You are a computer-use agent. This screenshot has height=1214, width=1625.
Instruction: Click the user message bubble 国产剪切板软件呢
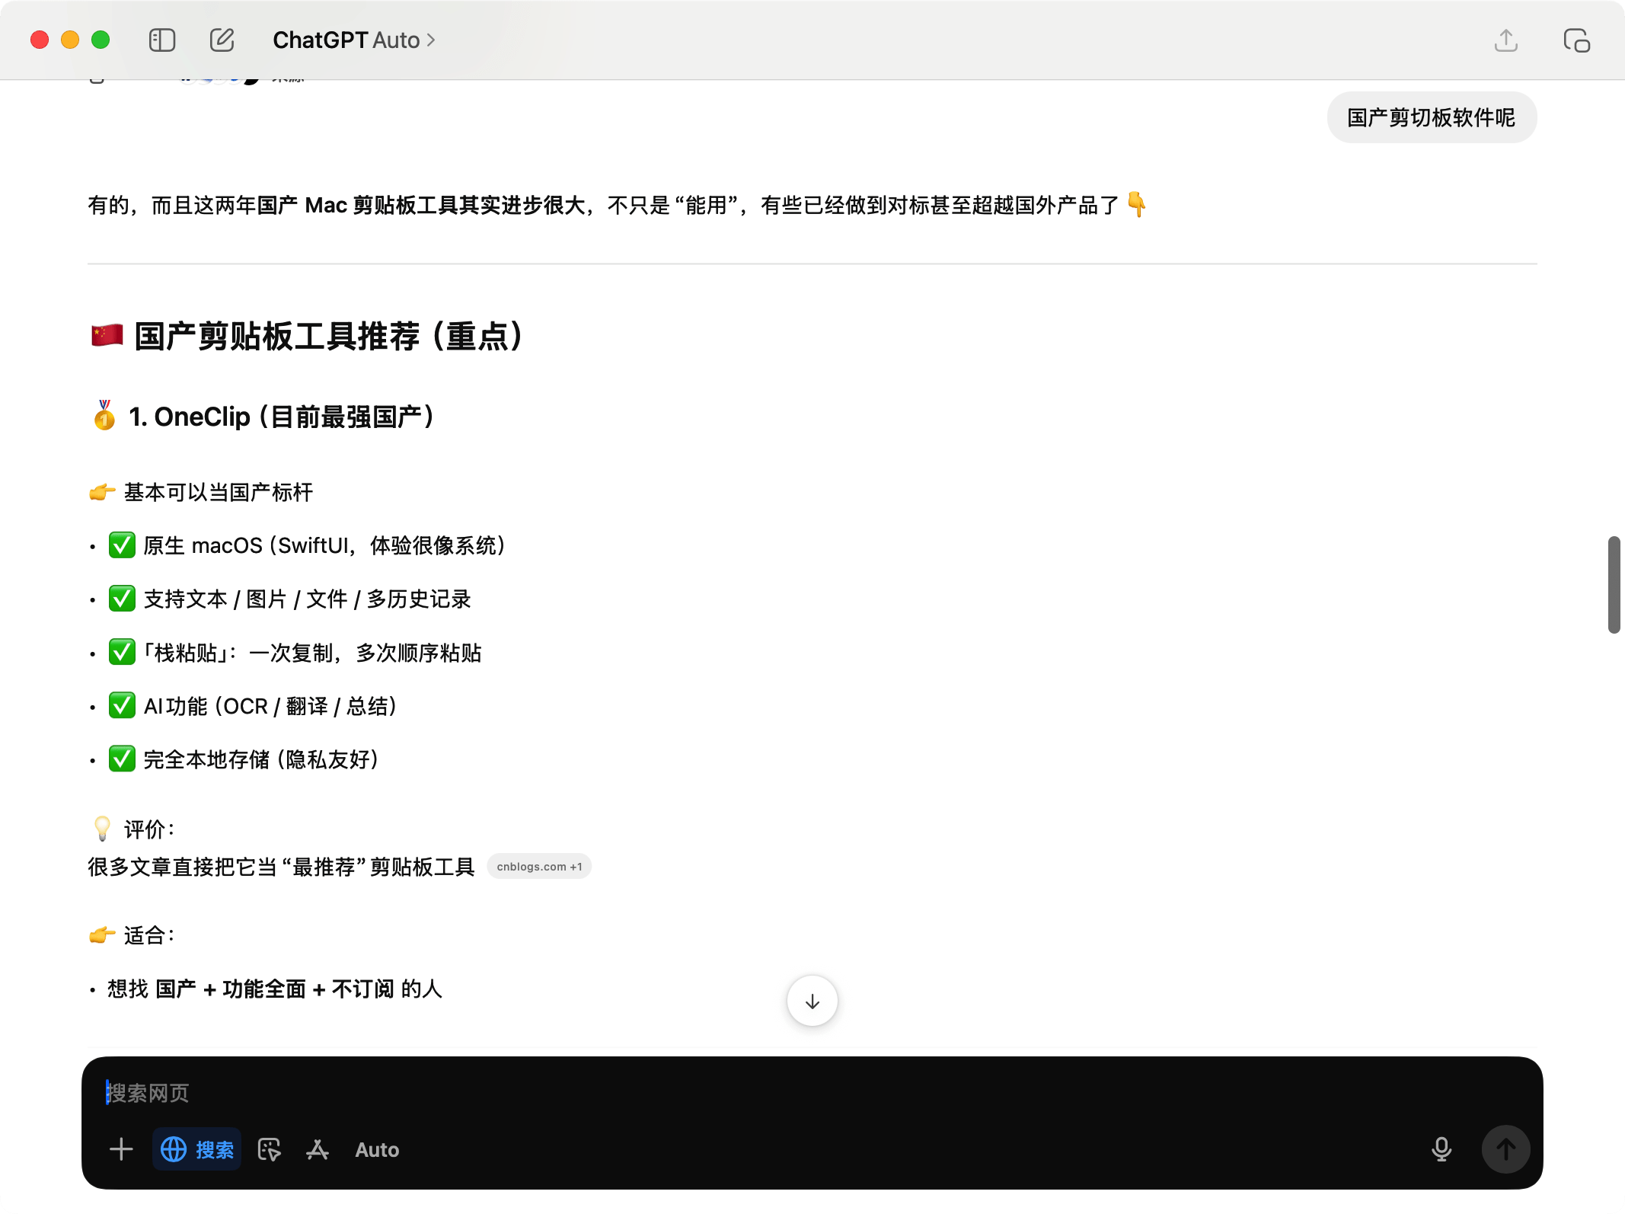click(1432, 117)
